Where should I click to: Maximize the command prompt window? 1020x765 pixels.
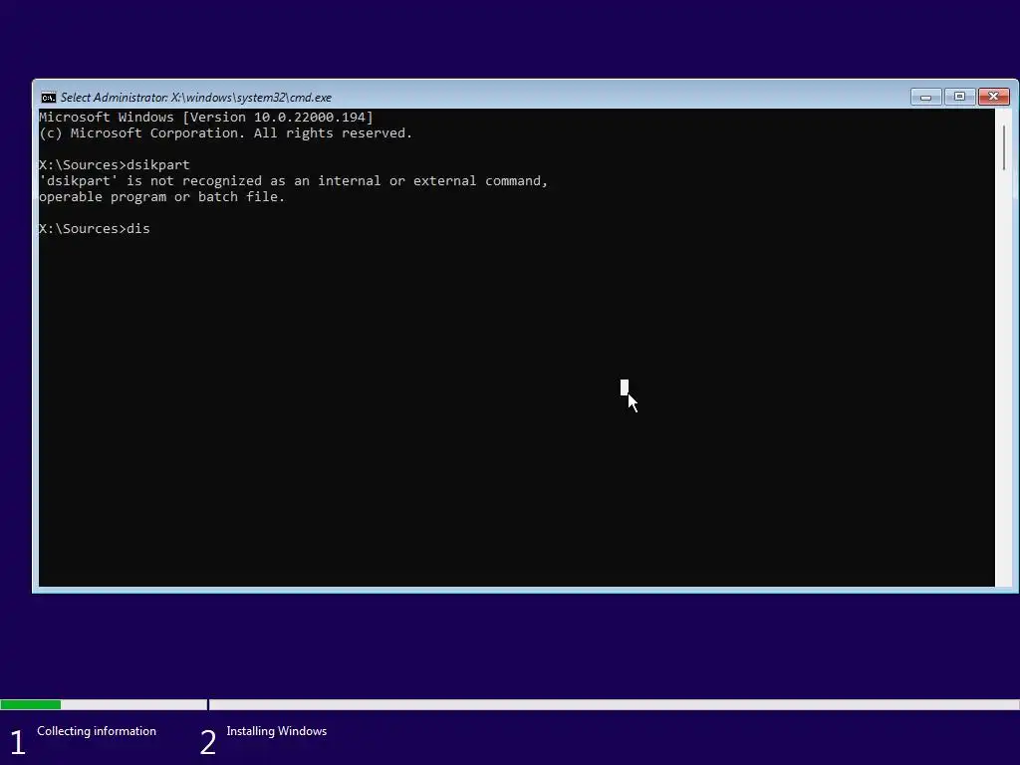point(959,97)
